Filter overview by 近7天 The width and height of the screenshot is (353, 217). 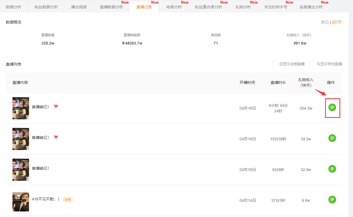pos(337,22)
